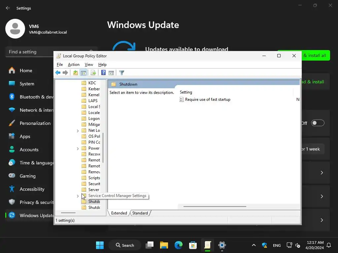This screenshot has height=253, width=338.
Task: Open the second chevron row in Windows Update
Action: (x=321, y=196)
